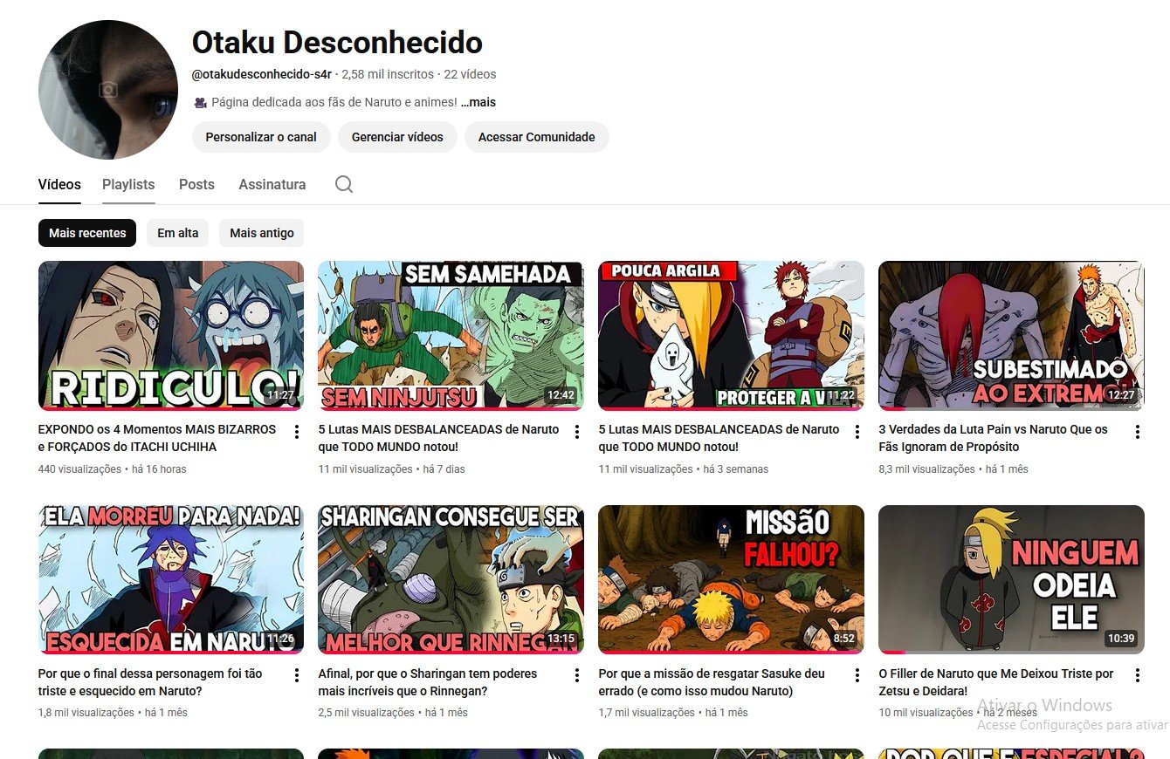The height and width of the screenshot is (759, 1170).
Task: Click the '22 vídeos' count text
Action: 470,74
